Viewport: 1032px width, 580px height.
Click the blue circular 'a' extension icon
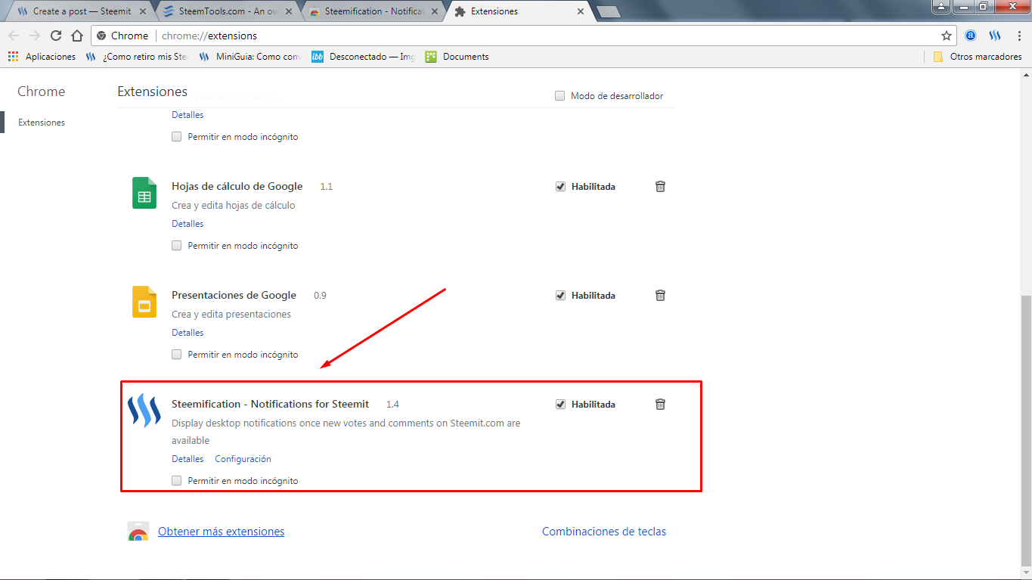pos(971,36)
